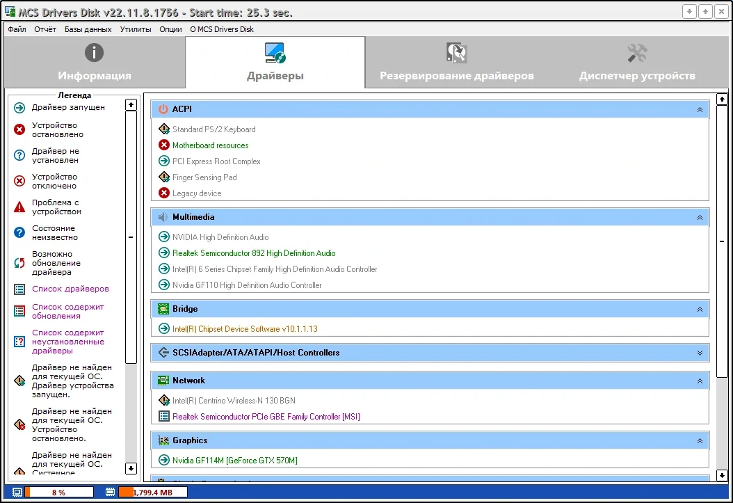Click the ACPI power icon
Screen dimensions: 733x503
point(163,109)
